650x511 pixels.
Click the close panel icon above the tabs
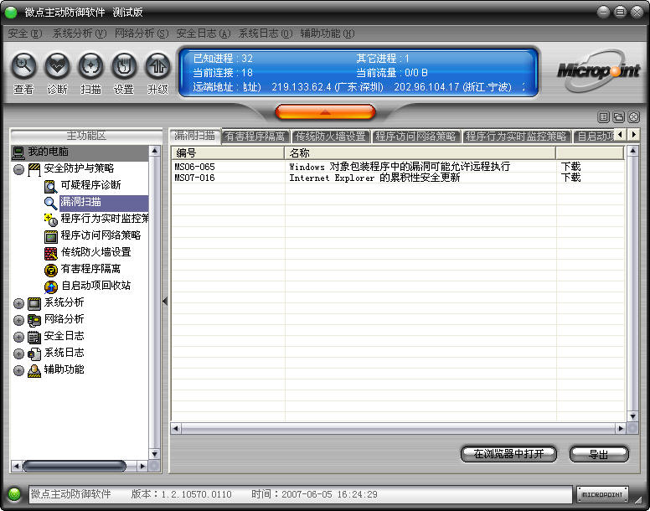pos(634,117)
